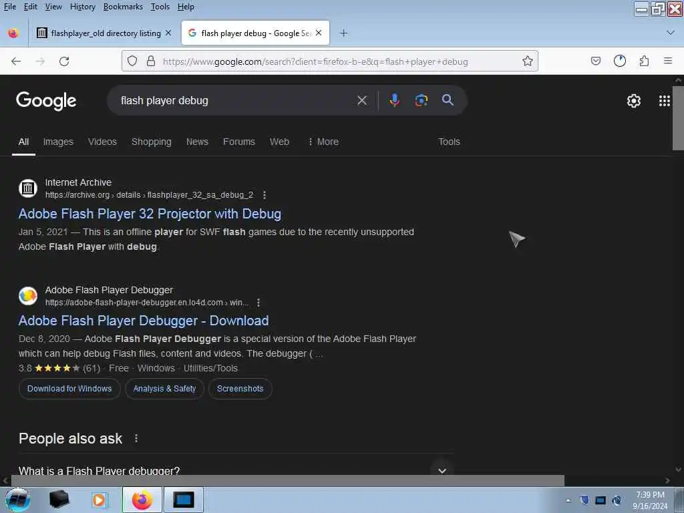Click the Adobe Flash Player Debugger favicon
684x513 pixels.
click(x=28, y=296)
